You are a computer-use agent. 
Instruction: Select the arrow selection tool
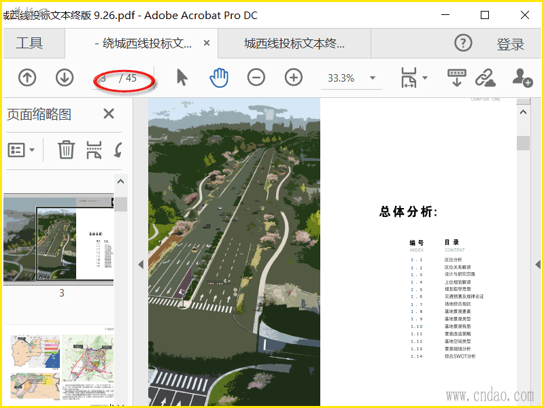pyautogui.click(x=182, y=78)
